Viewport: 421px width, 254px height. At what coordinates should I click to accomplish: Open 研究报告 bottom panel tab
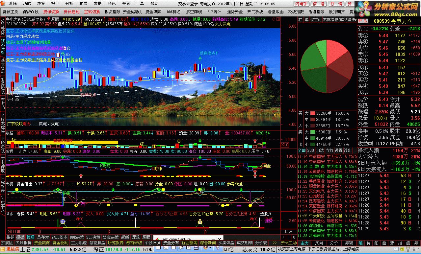pyautogui.click(x=116, y=243)
